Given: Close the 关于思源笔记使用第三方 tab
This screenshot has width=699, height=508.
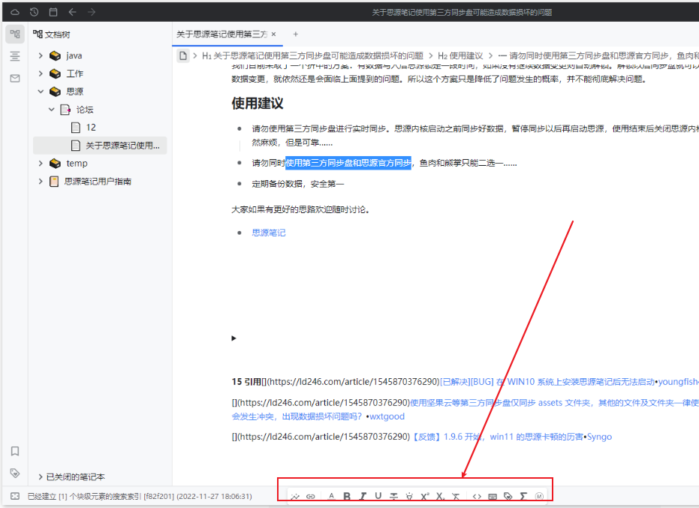Looking at the screenshot, I should (274, 34).
